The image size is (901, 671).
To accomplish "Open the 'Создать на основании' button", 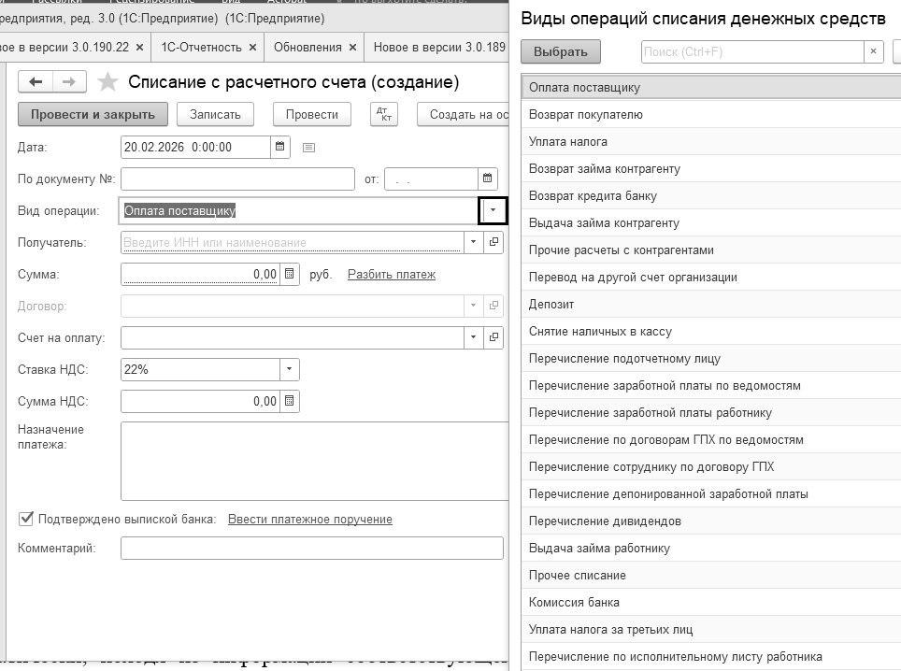I will tap(464, 114).
